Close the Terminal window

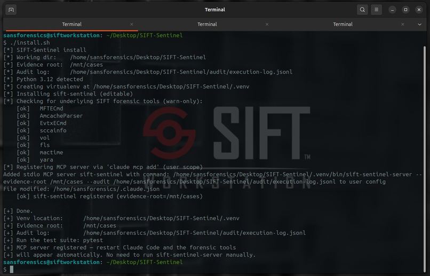(x=419, y=10)
